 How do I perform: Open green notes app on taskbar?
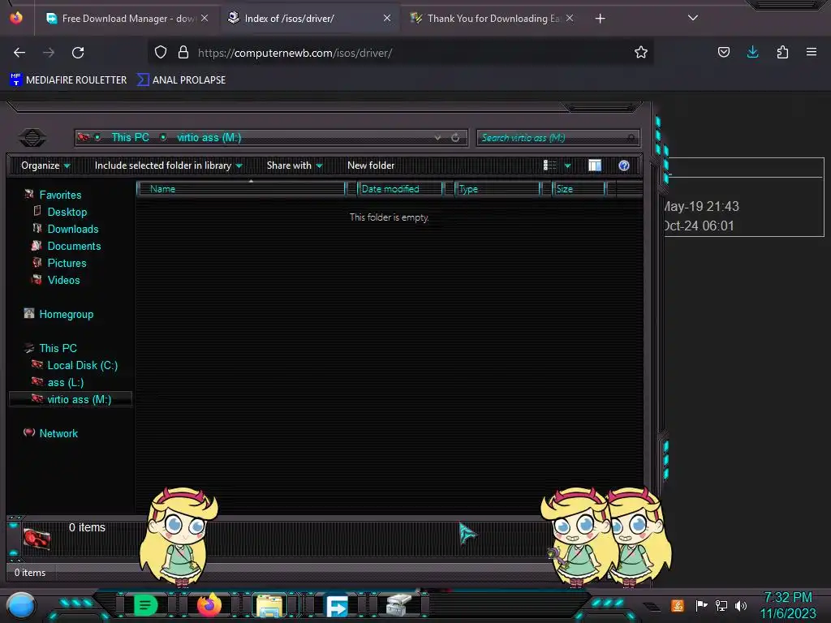[x=145, y=605]
